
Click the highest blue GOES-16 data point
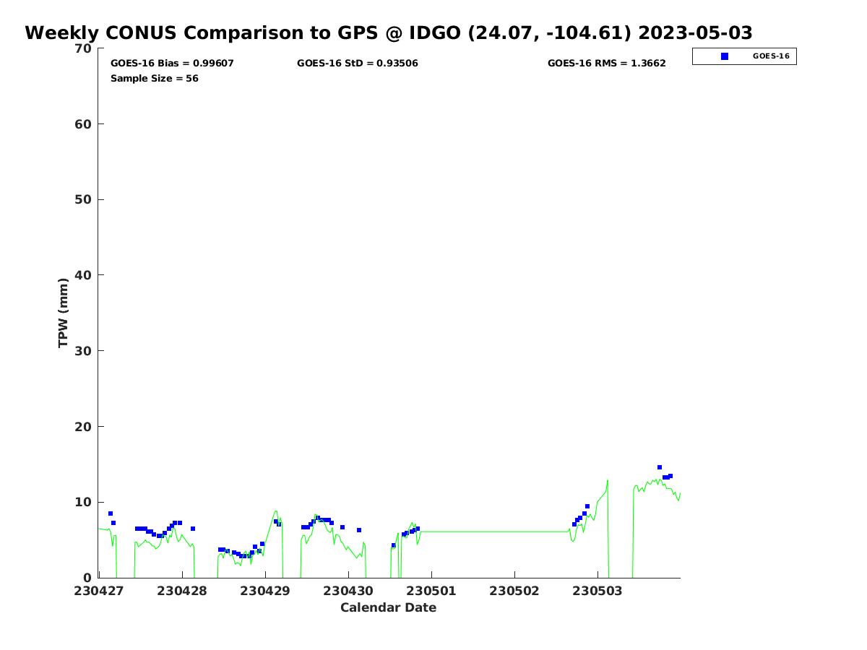pyautogui.click(x=660, y=467)
